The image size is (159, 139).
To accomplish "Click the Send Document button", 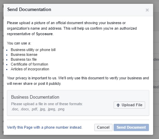I will 131,127.
